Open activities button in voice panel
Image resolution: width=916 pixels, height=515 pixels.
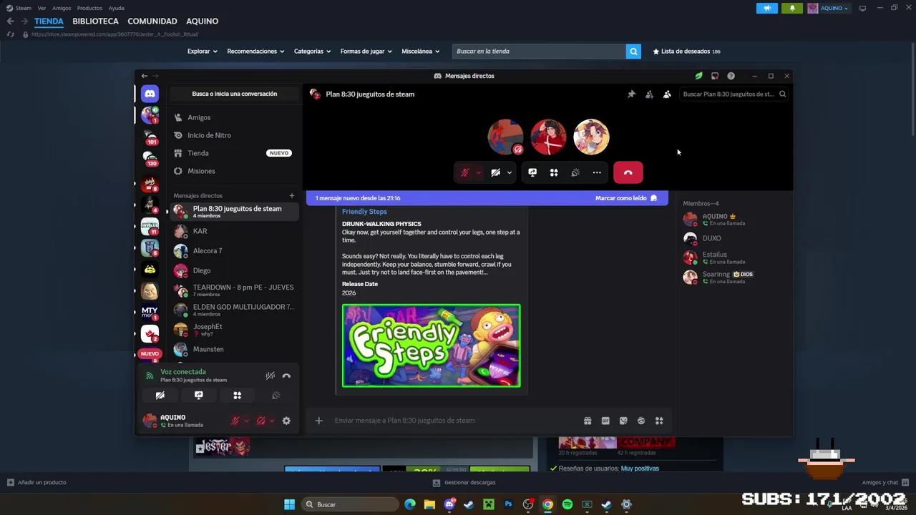click(238, 396)
